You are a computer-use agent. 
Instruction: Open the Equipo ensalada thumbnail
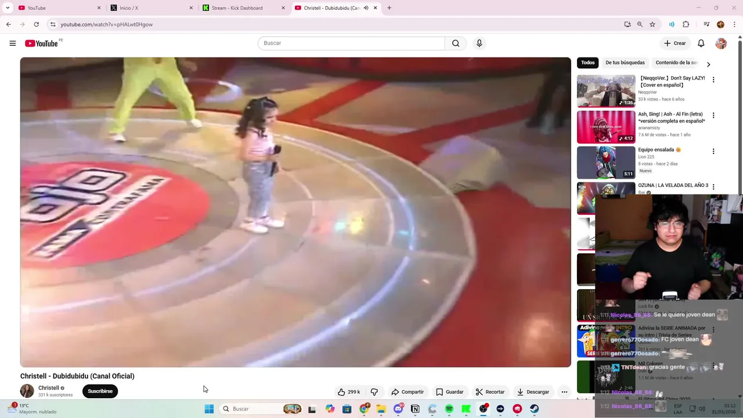(x=606, y=163)
